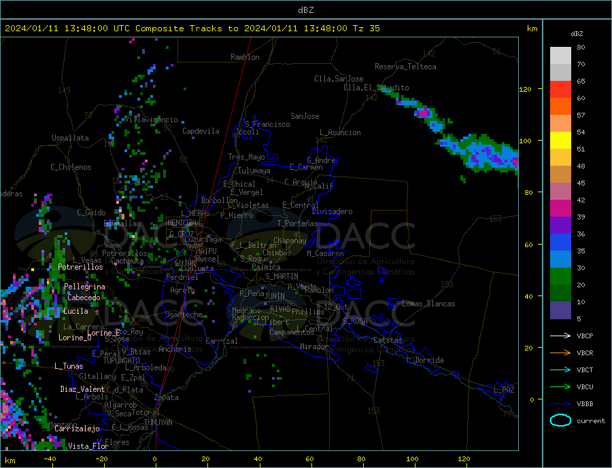This screenshot has height=468, width=612.
Task: Click the MENDOZA city label
Action: click(x=182, y=223)
